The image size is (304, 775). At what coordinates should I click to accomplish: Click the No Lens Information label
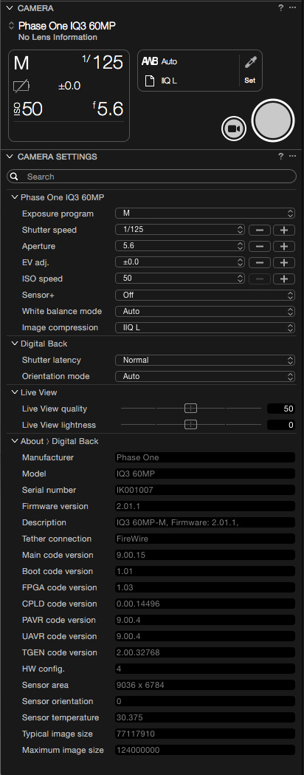coord(58,37)
